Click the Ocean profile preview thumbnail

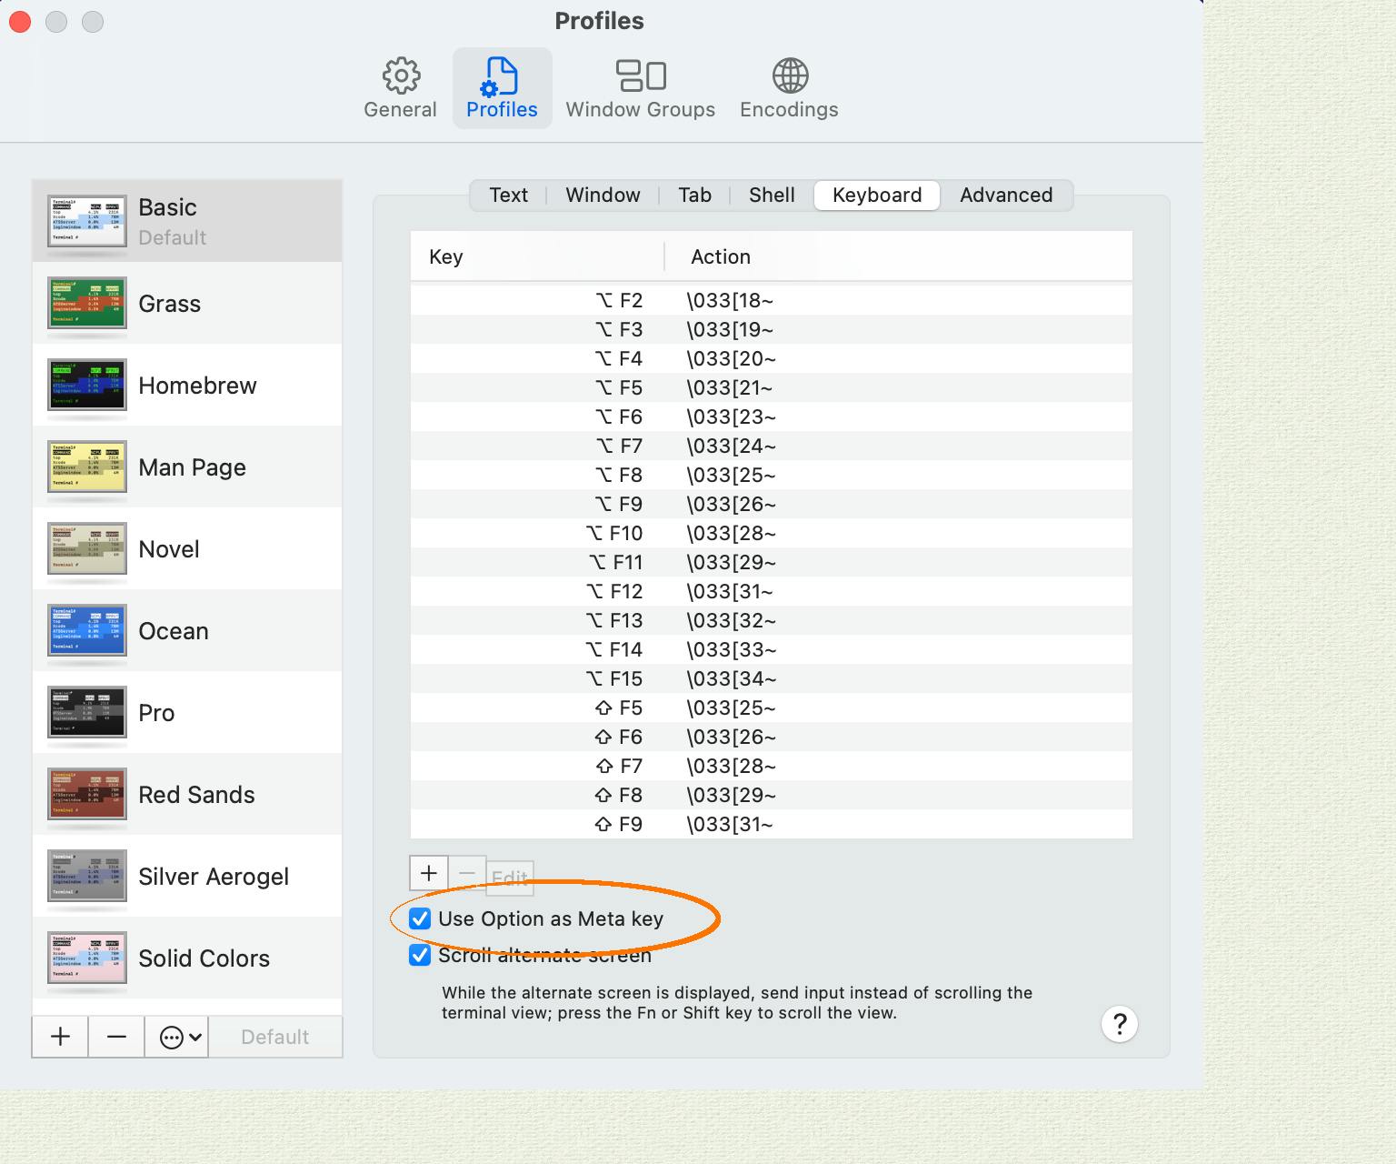click(x=86, y=630)
